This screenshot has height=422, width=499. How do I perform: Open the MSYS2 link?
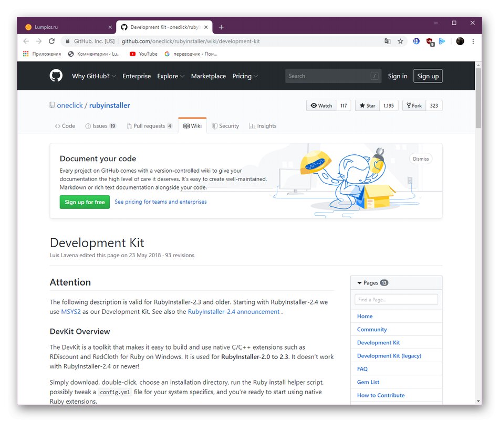pyautogui.click(x=71, y=312)
